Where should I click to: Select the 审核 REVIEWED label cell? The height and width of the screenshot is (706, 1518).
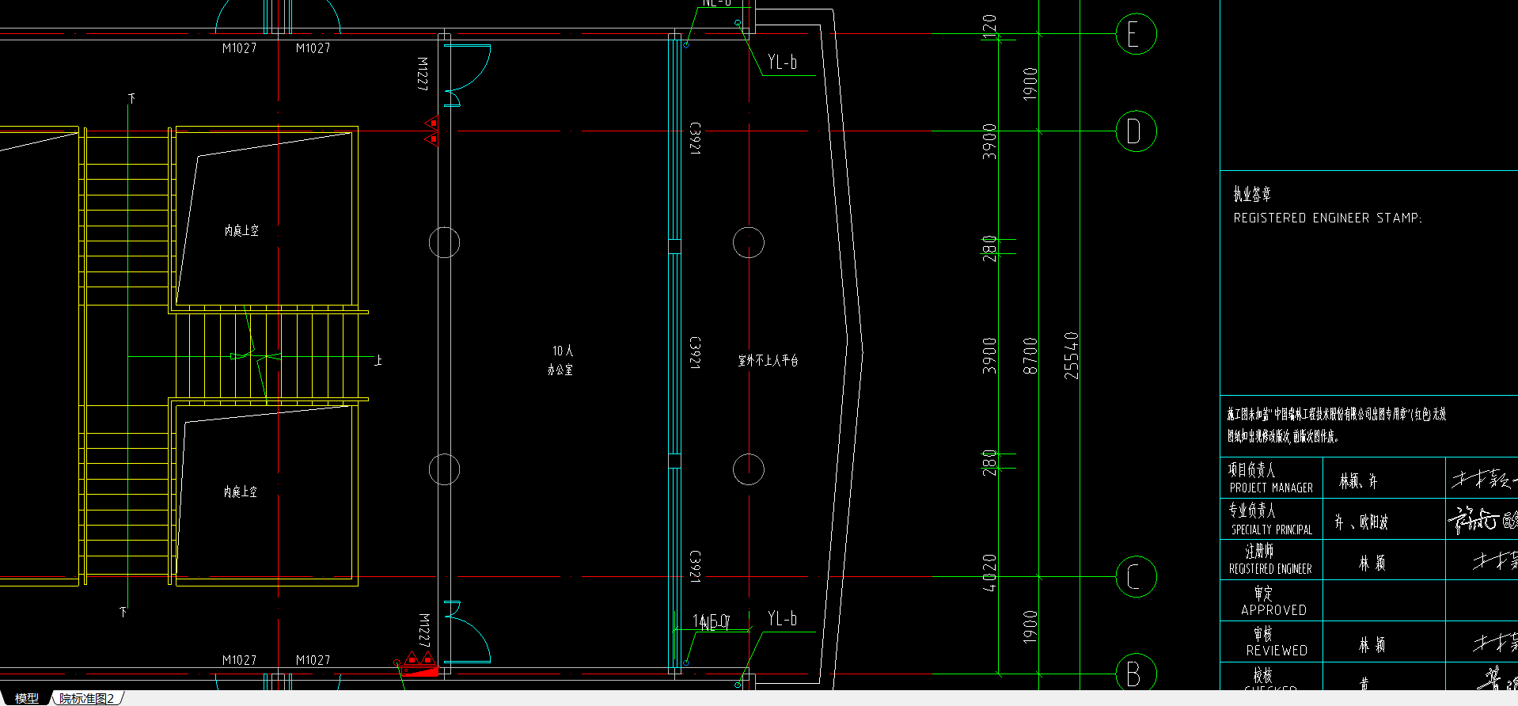(1271, 642)
